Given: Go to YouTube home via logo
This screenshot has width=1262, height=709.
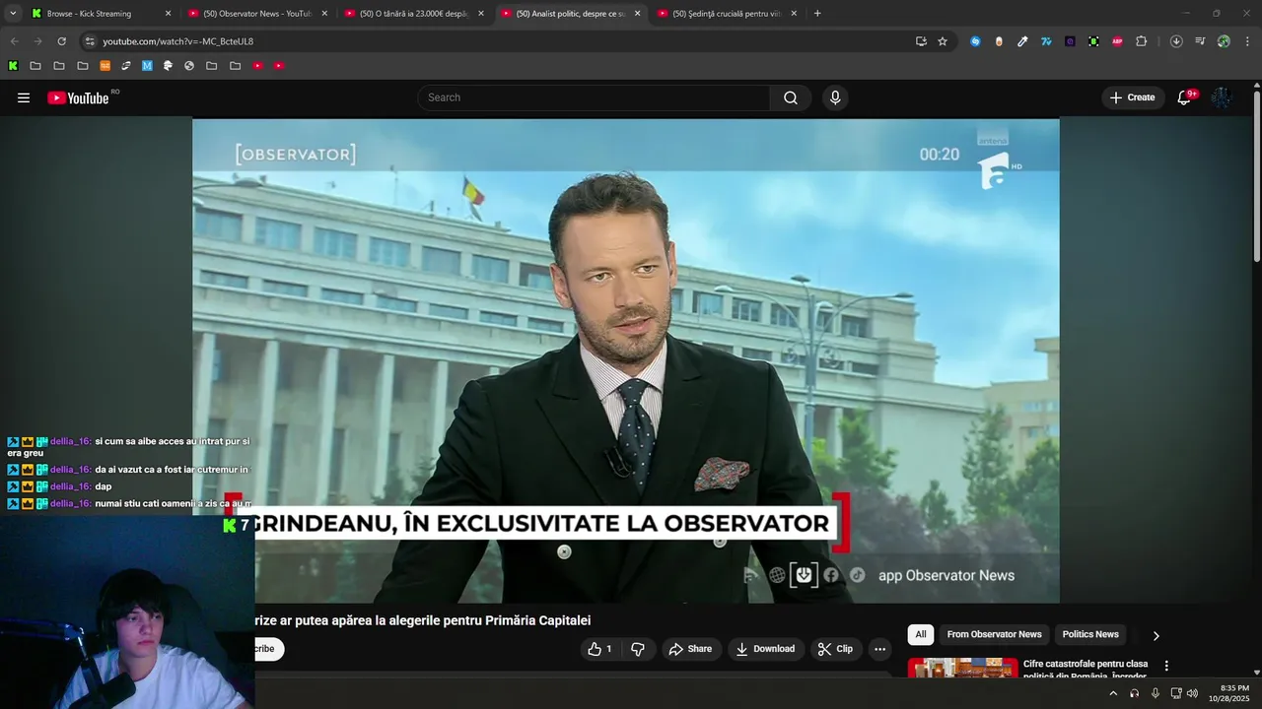Looking at the screenshot, I should tap(78, 97).
